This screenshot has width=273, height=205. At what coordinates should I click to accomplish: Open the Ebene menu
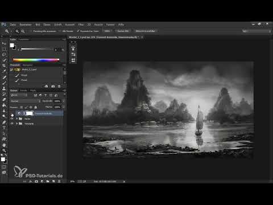pyautogui.click(x=47, y=24)
